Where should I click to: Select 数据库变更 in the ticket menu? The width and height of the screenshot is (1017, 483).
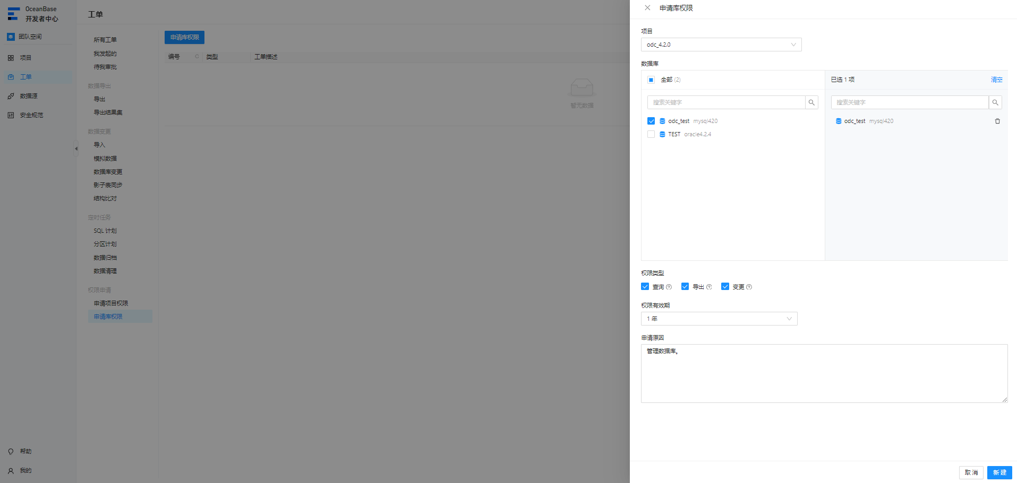point(108,172)
